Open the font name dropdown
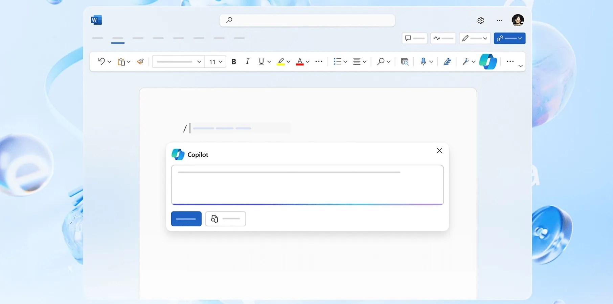The image size is (613, 304). click(x=178, y=62)
